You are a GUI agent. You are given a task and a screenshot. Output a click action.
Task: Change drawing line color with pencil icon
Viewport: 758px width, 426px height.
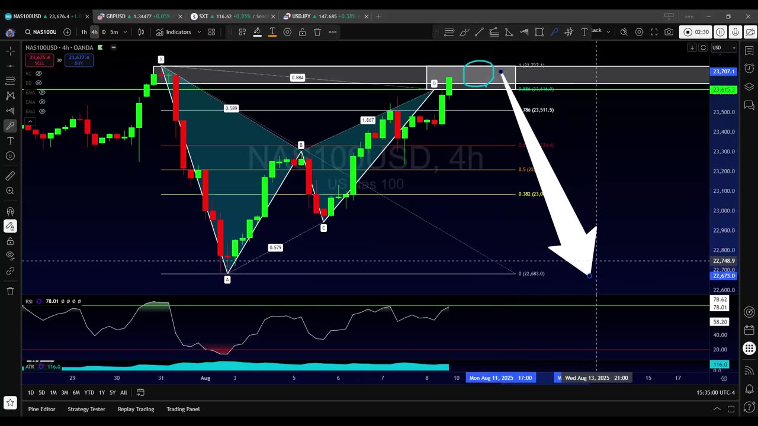coord(257,32)
